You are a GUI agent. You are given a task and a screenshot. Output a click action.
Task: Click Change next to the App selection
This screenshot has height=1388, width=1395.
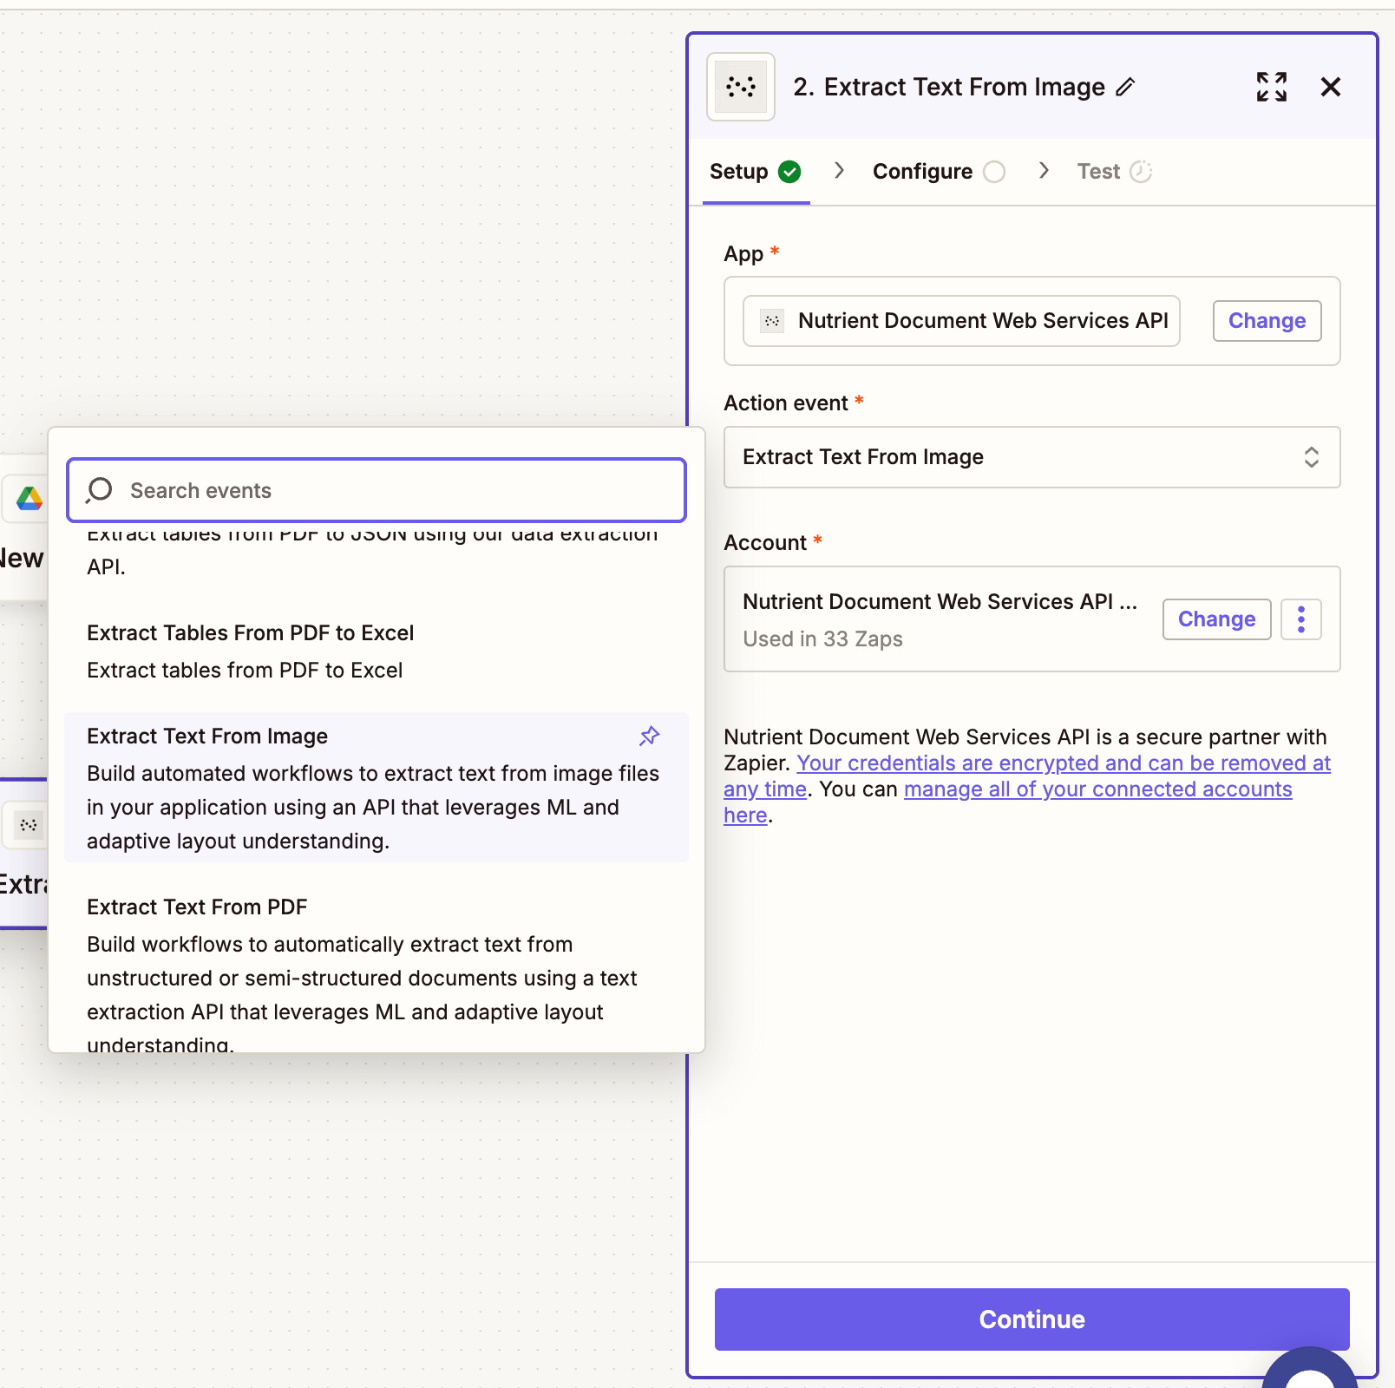coord(1267,321)
